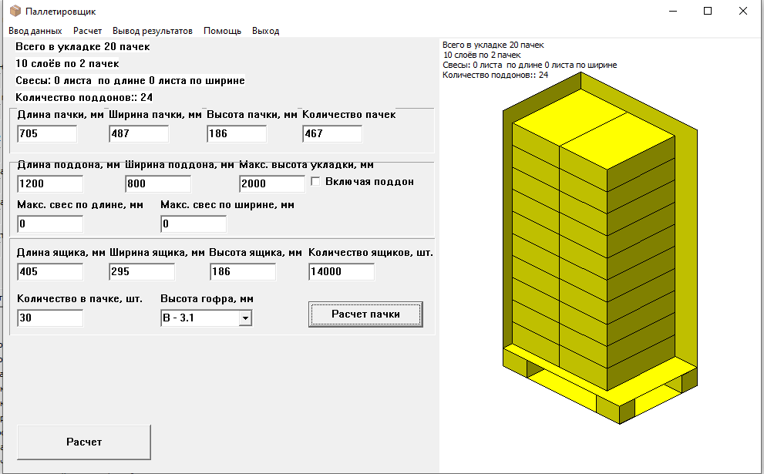This screenshot has width=764, height=474.
Task: Click bold text 'Всего в укладке 20 пачек'
Action: (x=82, y=47)
